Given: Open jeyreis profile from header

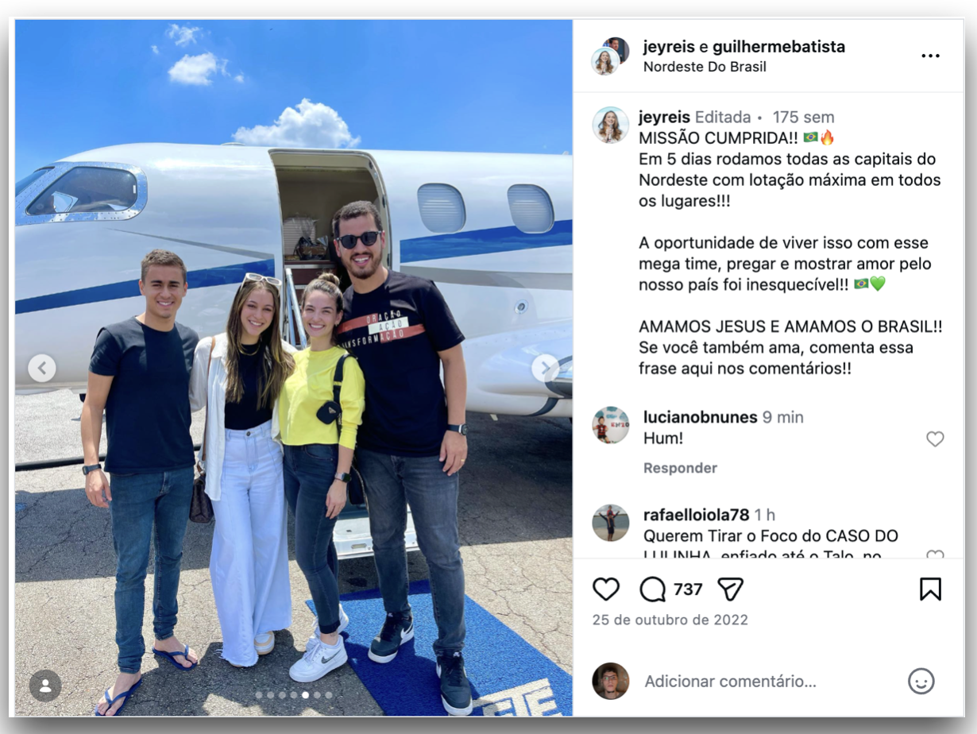Looking at the screenshot, I should pyautogui.click(x=670, y=47).
